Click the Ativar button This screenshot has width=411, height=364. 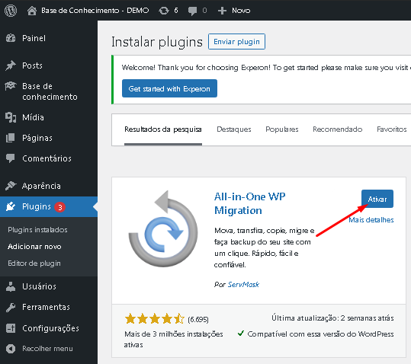coord(377,199)
